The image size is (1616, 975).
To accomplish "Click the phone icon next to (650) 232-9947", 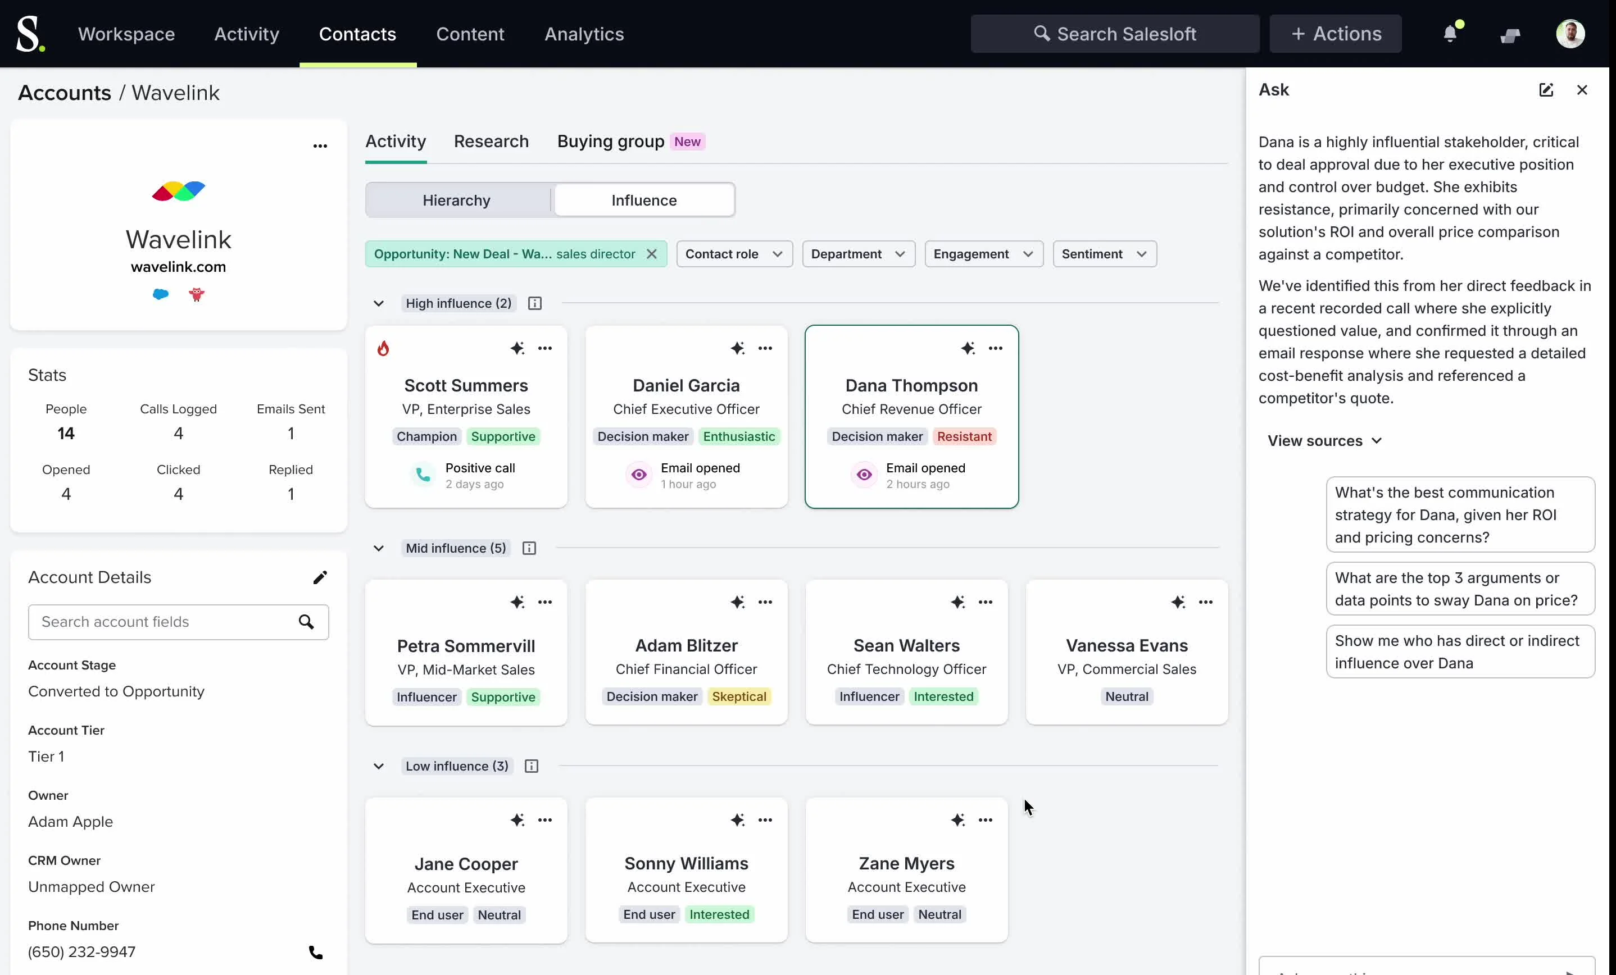I will pyautogui.click(x=315, y=952).
